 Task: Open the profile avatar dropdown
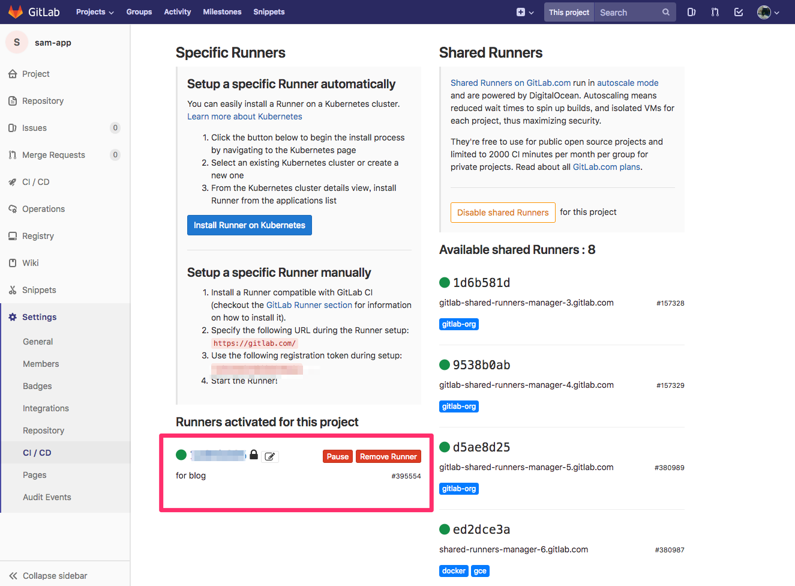click(x=767, y=11)
